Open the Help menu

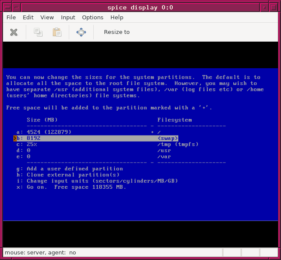[116, 18]
